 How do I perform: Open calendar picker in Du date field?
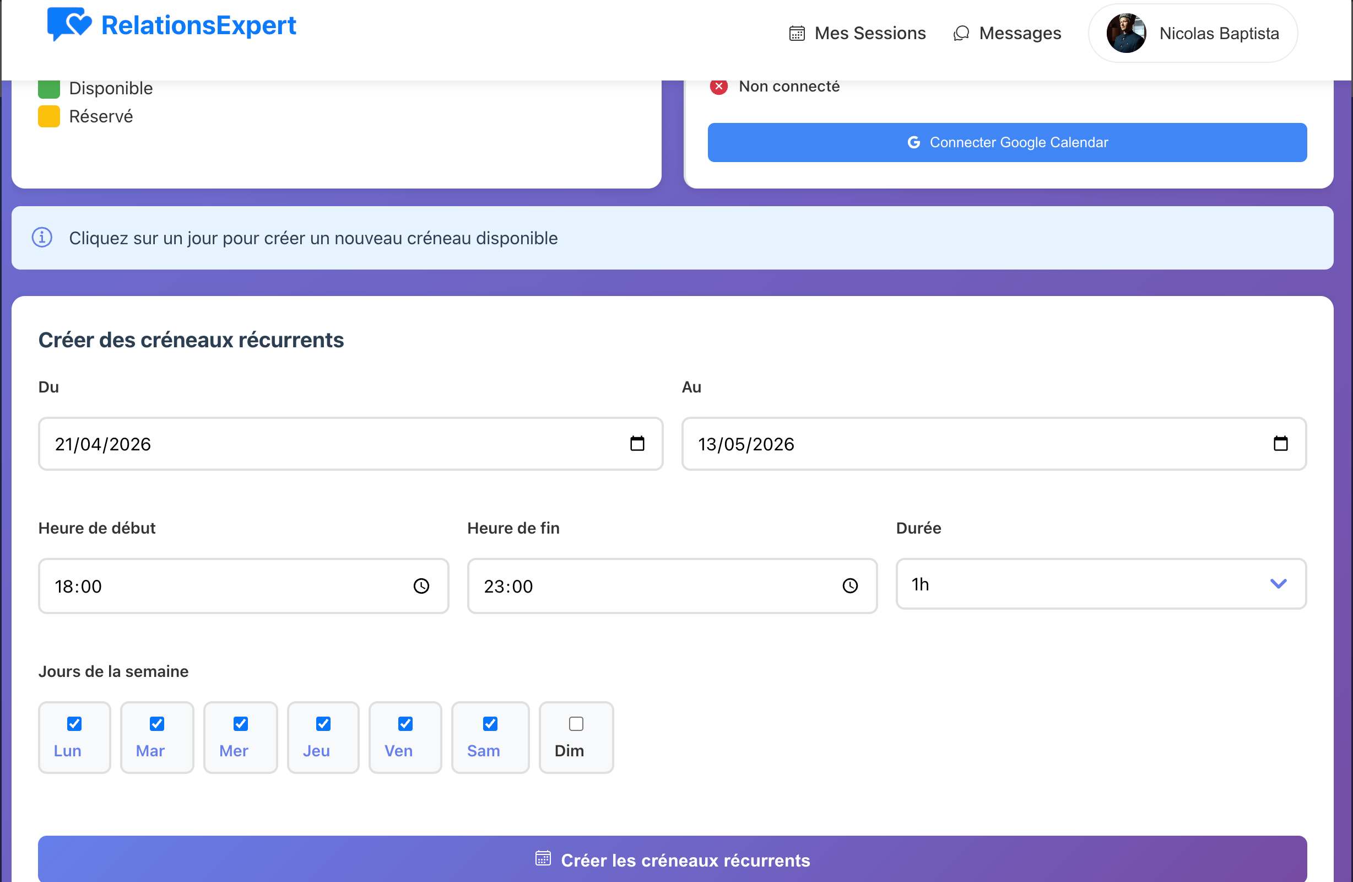[637, 443]
